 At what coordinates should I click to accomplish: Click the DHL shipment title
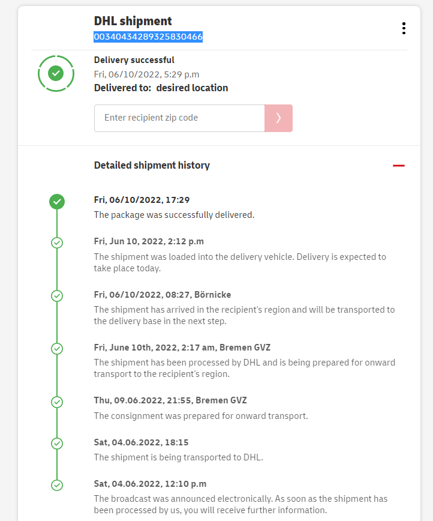[133, 21]
